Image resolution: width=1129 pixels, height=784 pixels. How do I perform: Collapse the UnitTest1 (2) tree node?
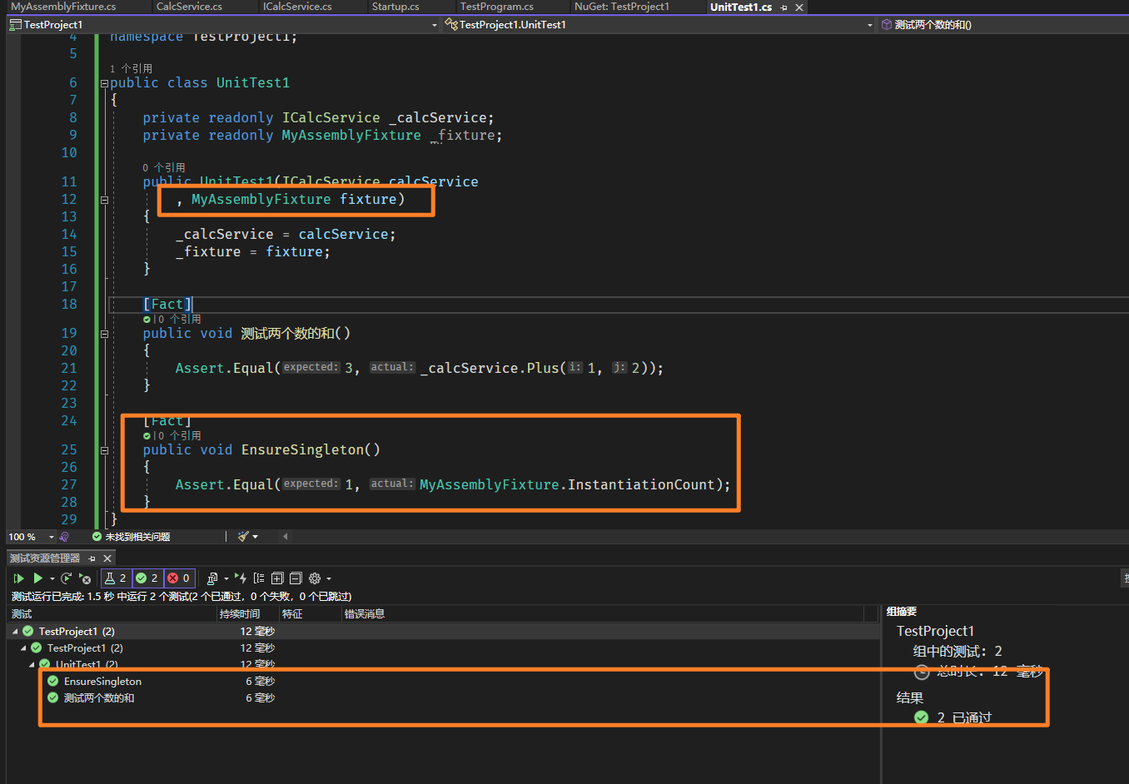point(32,664)
